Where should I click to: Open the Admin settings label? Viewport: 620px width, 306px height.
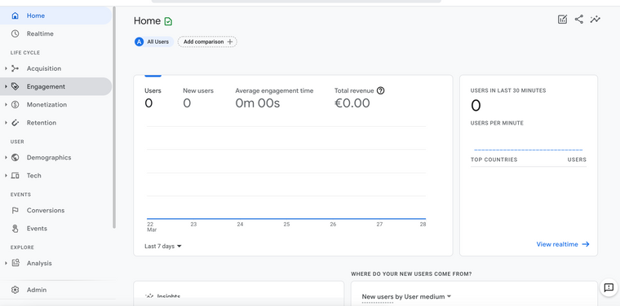pyautogui.click(x=37, y=290)
